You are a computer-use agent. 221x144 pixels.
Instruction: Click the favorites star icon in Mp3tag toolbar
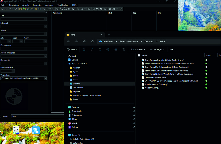click(x=36, y=9)
